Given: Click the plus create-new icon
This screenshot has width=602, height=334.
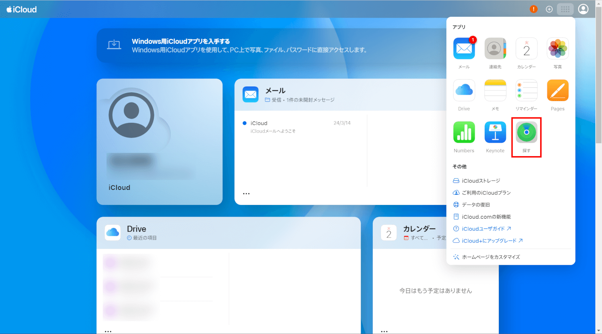Looking at the screenshot, I should tap(549, 9).
